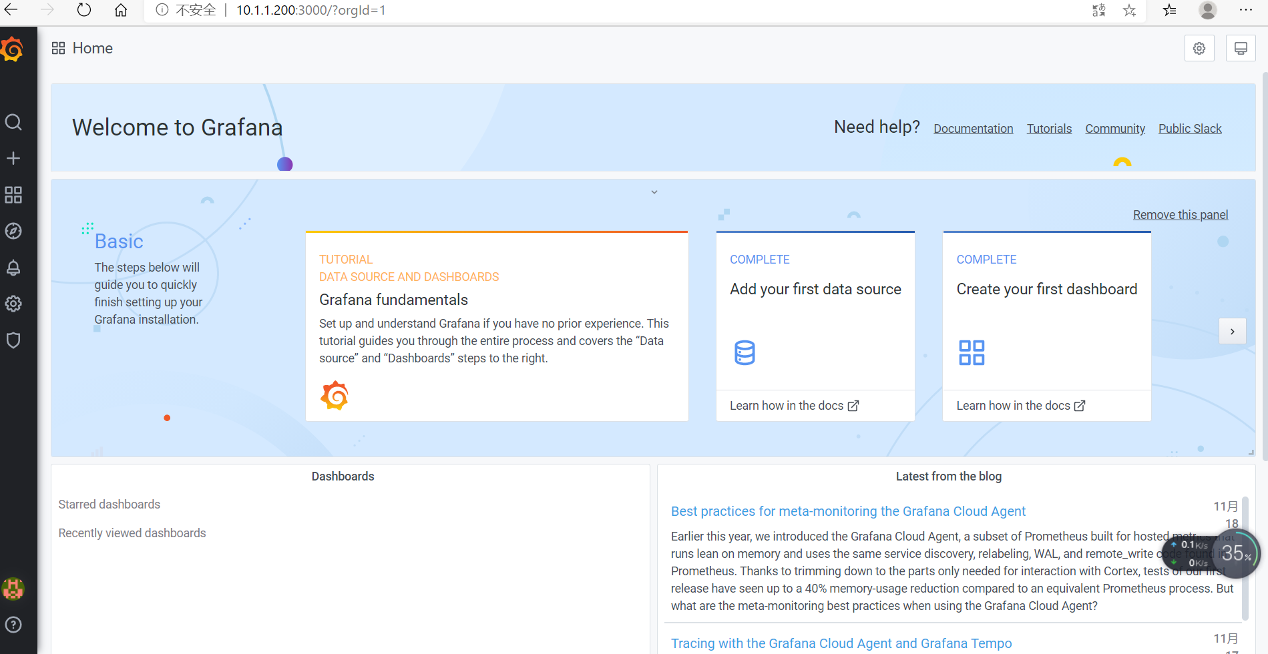The width and height of the screenshot is (1268, 654).
Task: Open browser settings three-dots menu
Action: (1246, 10)
